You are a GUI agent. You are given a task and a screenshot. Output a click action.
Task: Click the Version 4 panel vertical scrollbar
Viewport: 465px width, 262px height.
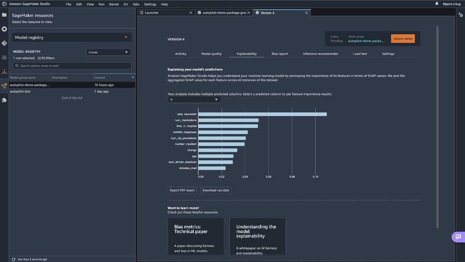[x=438, y=126]
